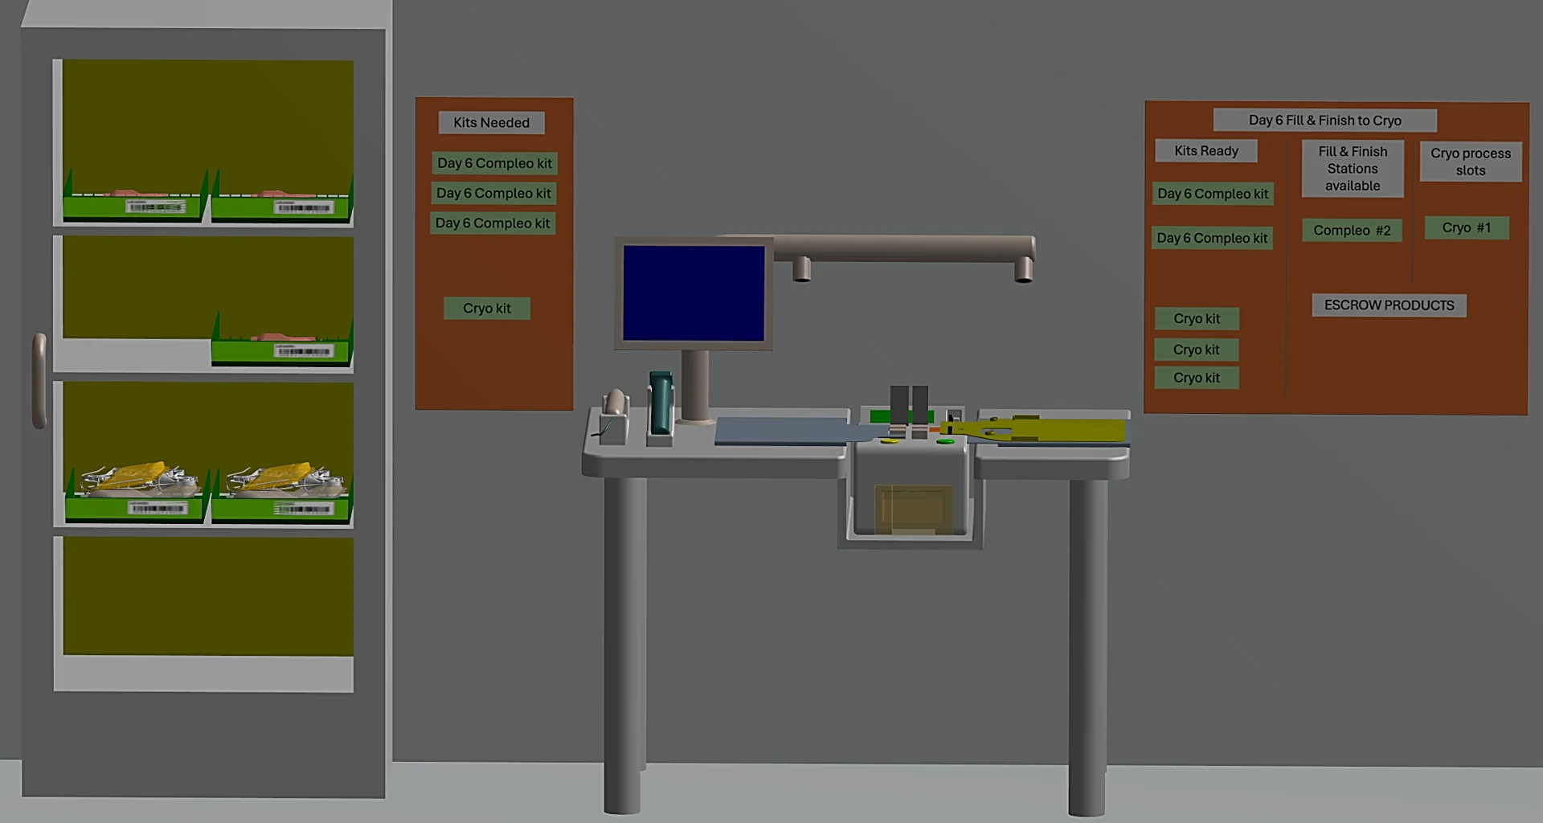Choose the 'Cryo #1' slot tag
The width and height of the screenshot is (1543, 823).
1467,227
